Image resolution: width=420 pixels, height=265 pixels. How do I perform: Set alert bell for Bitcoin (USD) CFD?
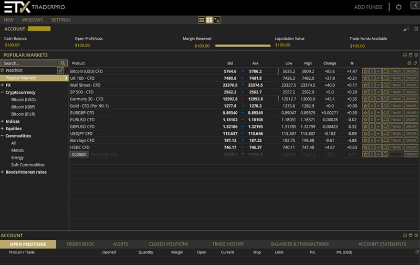click(x=385, y=71)
